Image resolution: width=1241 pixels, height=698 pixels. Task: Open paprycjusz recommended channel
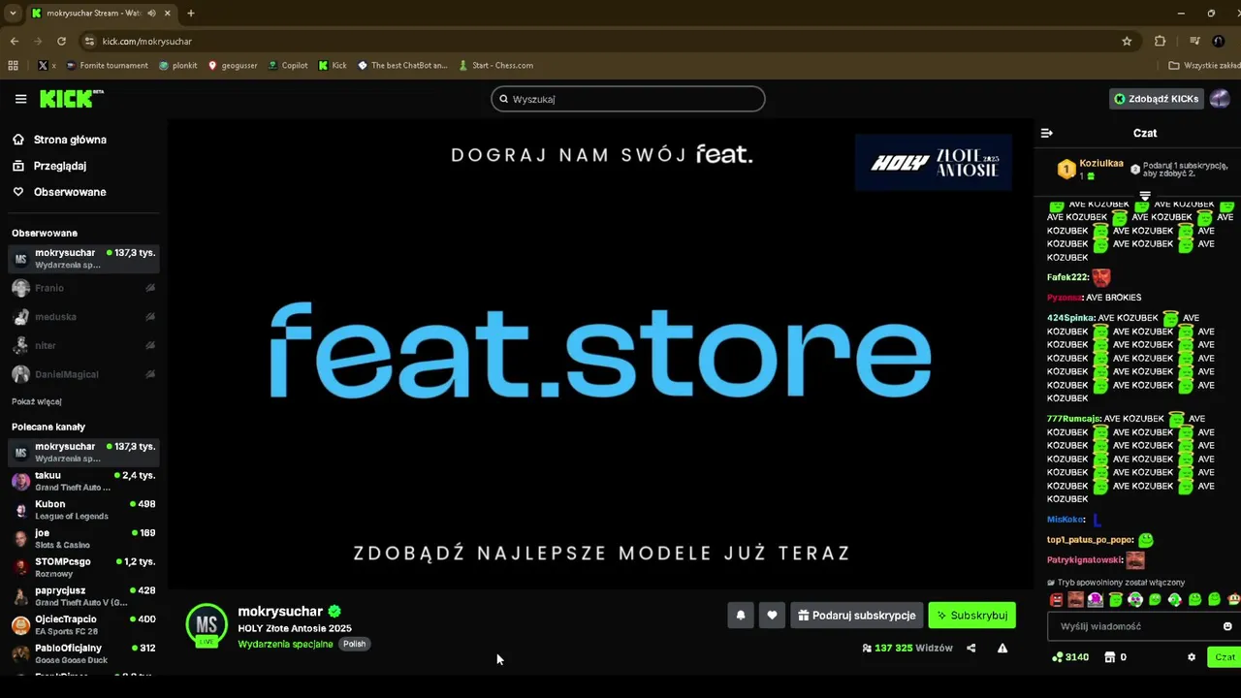(83, 596)
